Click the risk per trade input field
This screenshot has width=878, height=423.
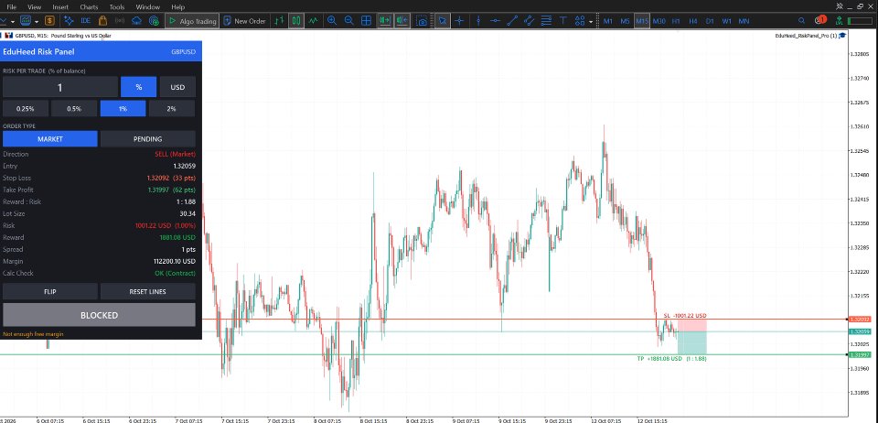(x=60, y=87)
